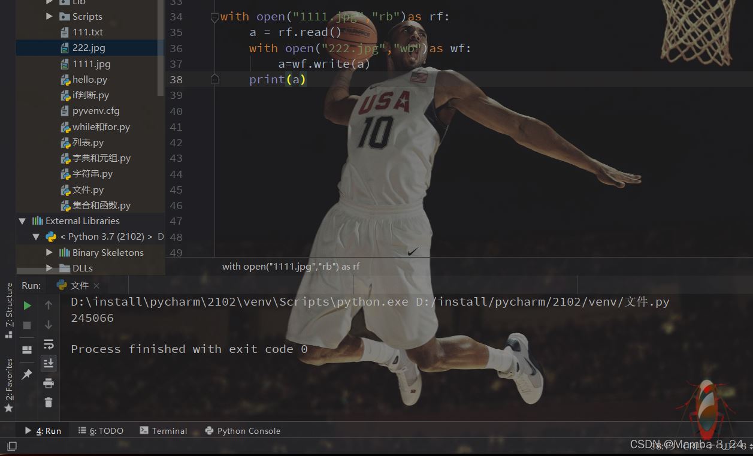
Task: Click the Python 3.7 interpreter icon
Action: tap(51, 237)
